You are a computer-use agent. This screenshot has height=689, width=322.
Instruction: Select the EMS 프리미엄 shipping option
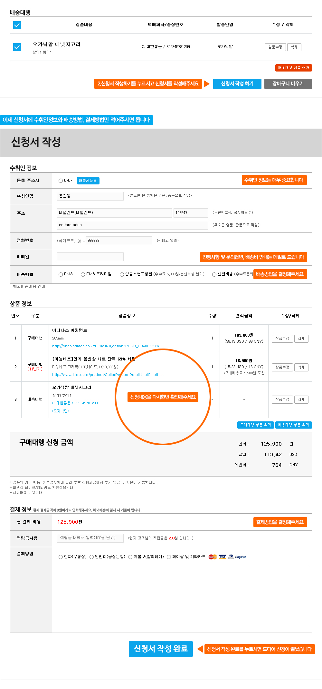(83, 274)
